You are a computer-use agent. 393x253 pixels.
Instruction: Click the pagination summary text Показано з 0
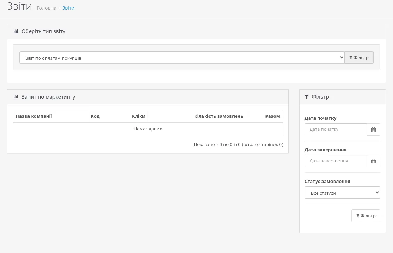238,145
